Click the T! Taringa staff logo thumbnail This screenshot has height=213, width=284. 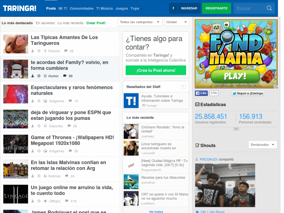(x=131, y=100)
